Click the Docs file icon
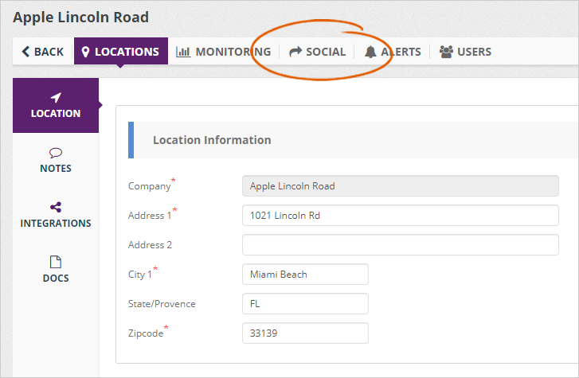Viewport: 579px width, 378px height. click(56, 262)
